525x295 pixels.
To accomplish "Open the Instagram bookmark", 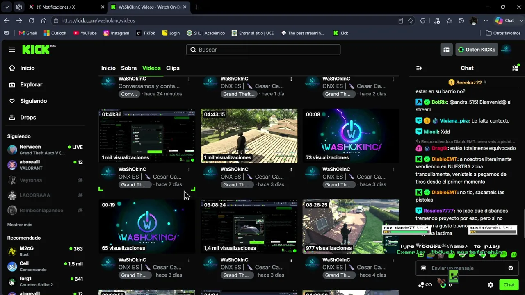I will [x=116, y=33].
